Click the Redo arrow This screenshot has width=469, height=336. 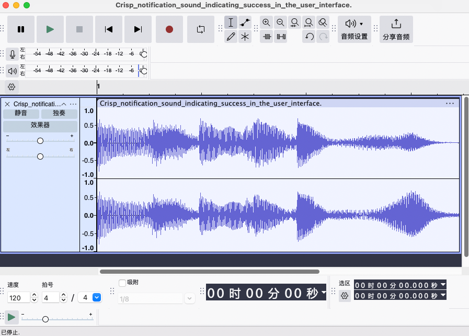[x=323, y=37]
